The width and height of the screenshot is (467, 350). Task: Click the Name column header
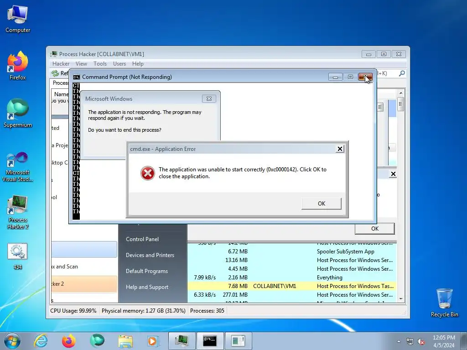pyautogui.click(x=61, y=94)
